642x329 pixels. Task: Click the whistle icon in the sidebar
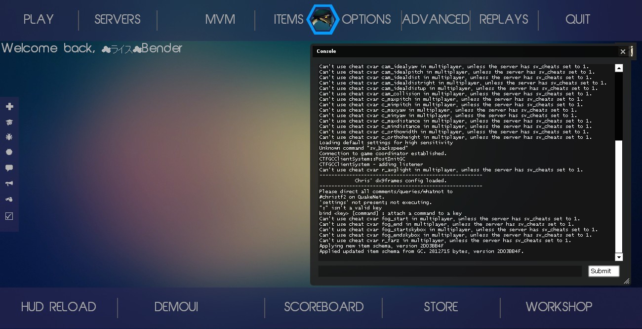[x=9, y=200]
